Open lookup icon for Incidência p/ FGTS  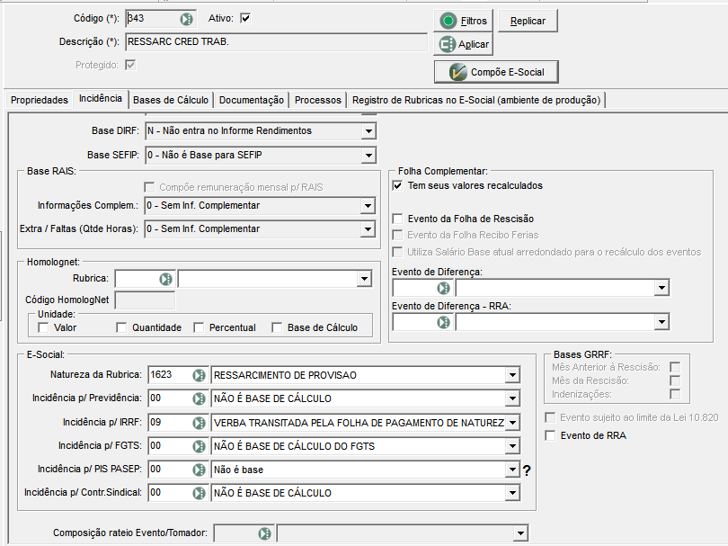(200, 446)
